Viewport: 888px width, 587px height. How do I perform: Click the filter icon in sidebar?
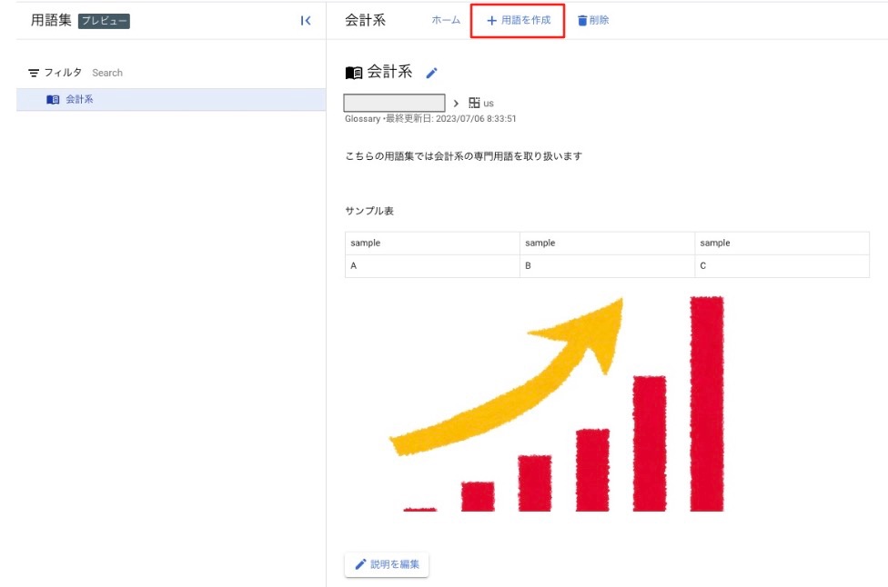34,73
